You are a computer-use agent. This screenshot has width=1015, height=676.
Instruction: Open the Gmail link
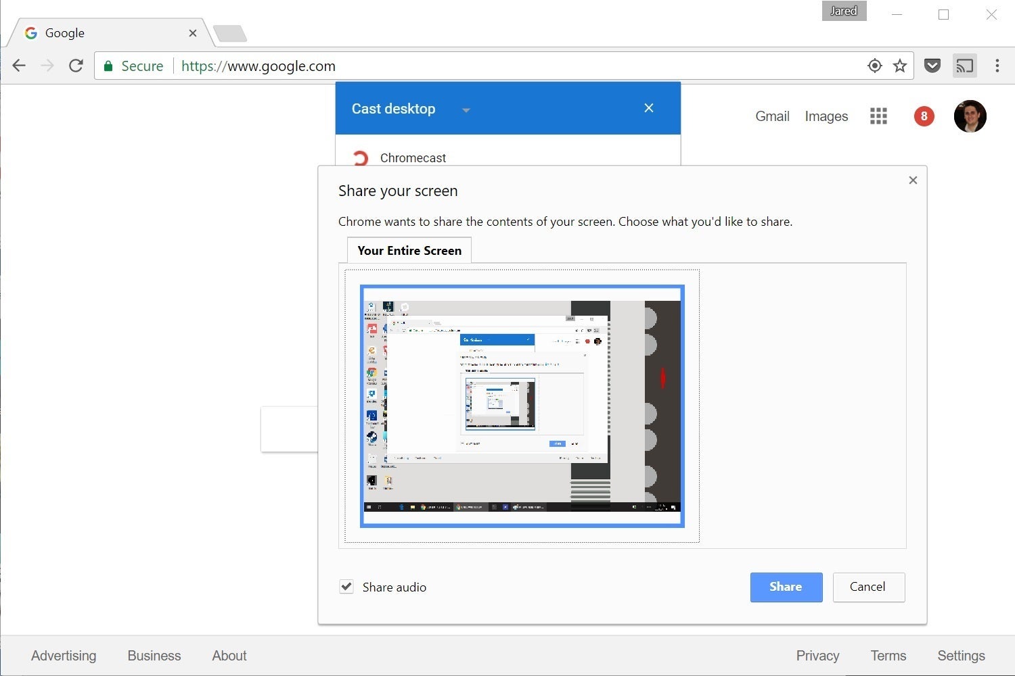pyautogui.click(x=772, y=116)
